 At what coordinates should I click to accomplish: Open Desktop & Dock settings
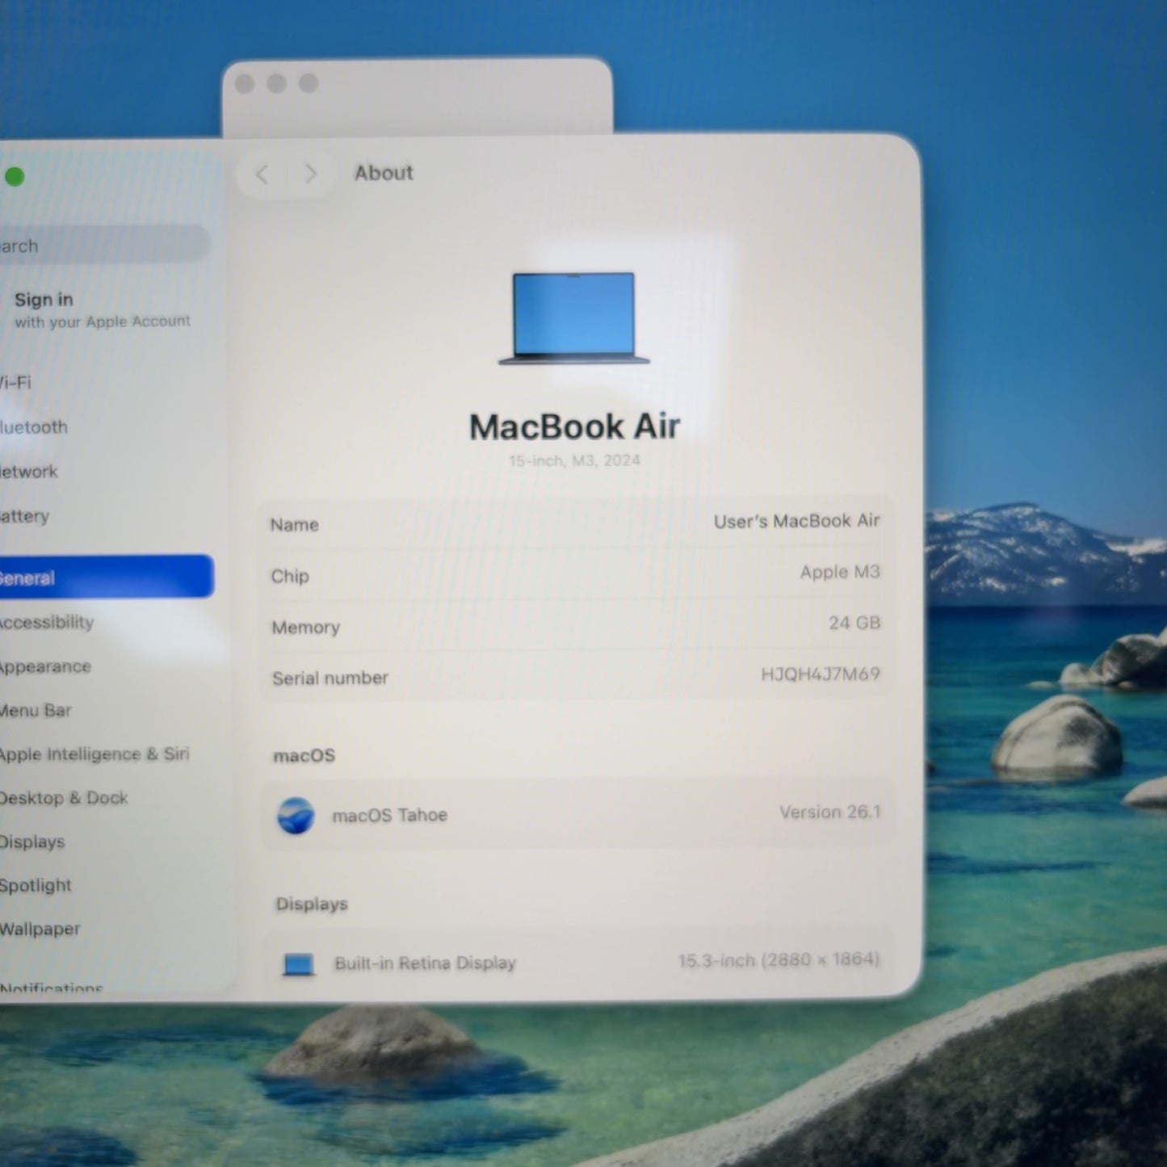[64, 798]
